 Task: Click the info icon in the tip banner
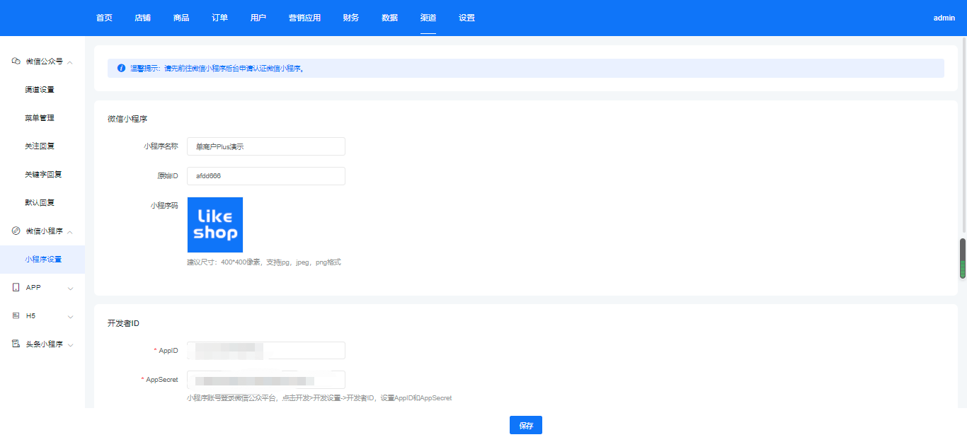(x=121, y=69)
